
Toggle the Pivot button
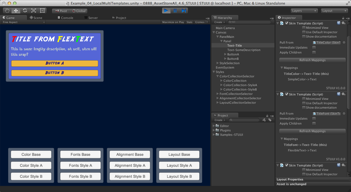[61, 11]
